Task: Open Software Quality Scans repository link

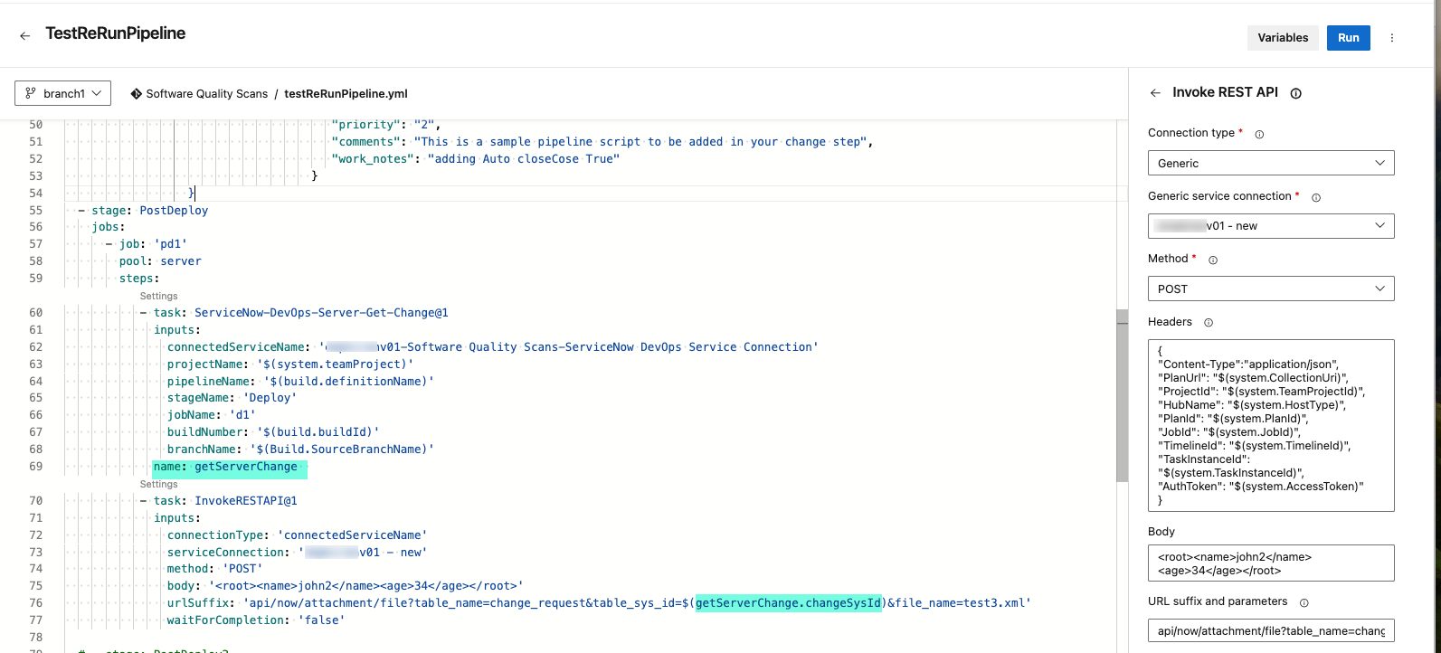Action: pos(207,93)
